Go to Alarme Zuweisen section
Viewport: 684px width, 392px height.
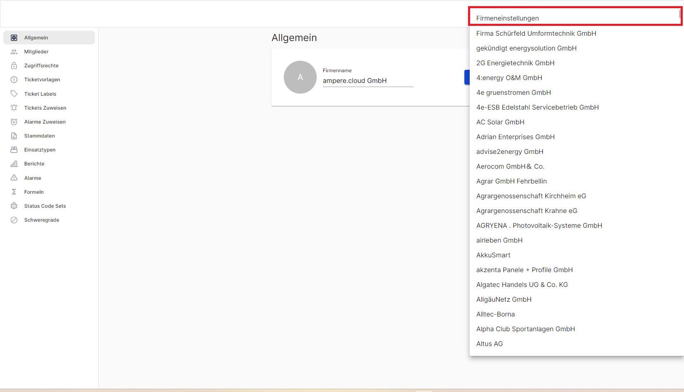[45, 122]
